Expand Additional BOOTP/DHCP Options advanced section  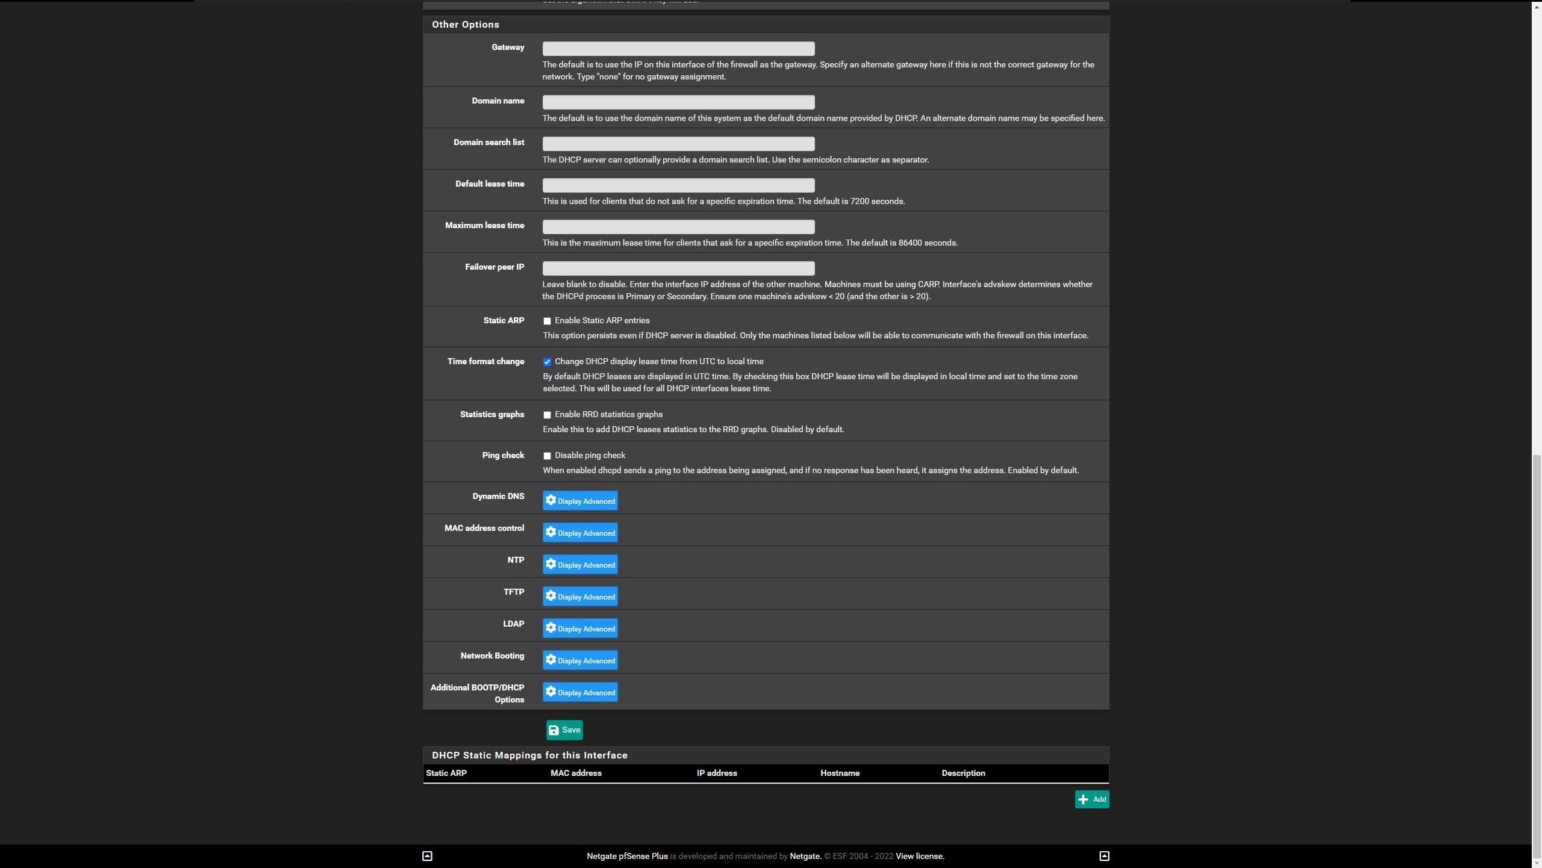pos(579,692)
